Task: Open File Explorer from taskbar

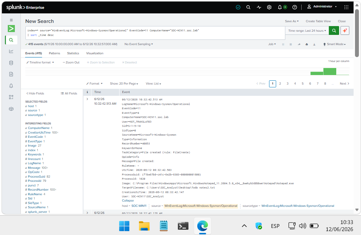Action: point(144,226)
